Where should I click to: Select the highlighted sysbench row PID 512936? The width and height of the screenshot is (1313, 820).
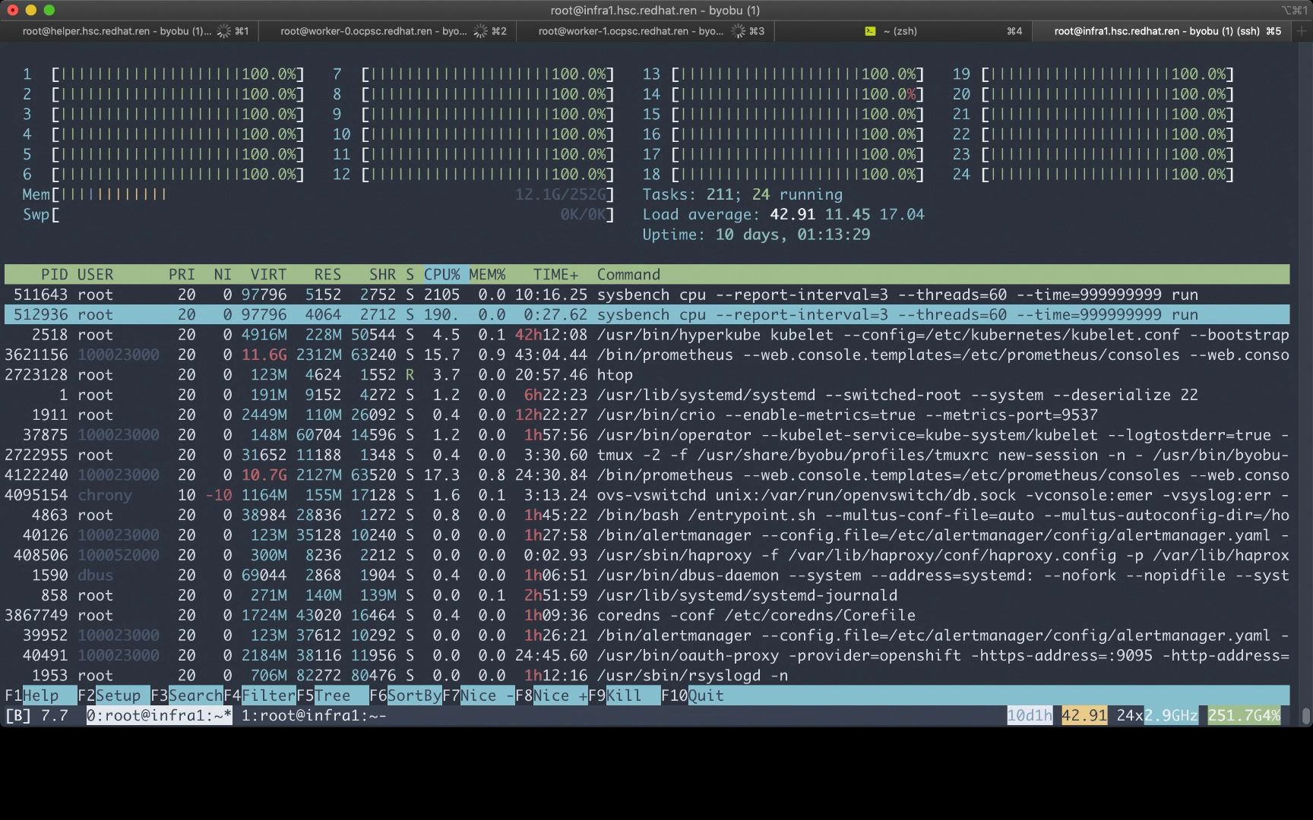click(647, 314)
